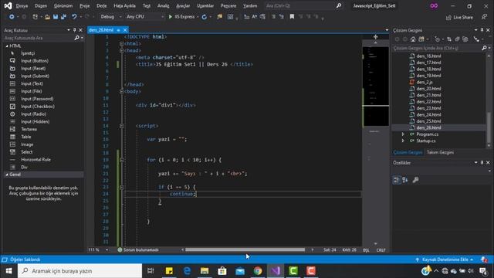The width and height of the screenshot is (494, 278).
Task: Open the Araçlar menu
Action: pyautogui.click(x=183, y=5)
